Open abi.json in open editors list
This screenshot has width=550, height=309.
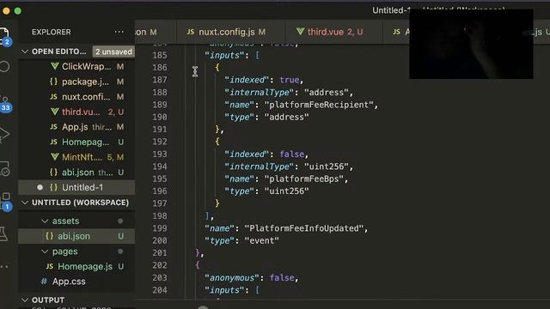click(x=78, y=172)
